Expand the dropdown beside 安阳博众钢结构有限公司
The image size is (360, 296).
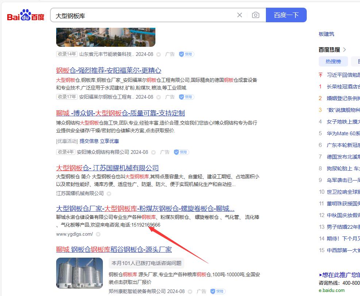click(x=153, y=152)
